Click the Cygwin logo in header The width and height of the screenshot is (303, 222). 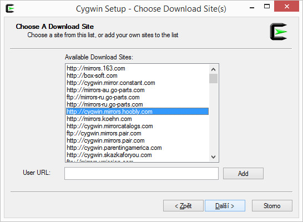coord(279,32)
